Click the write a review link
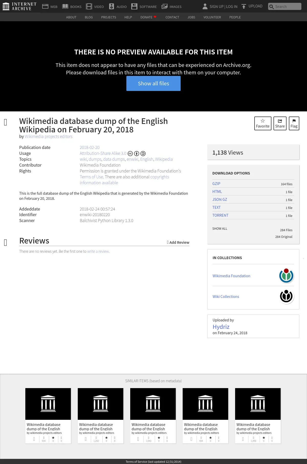The width and height of the screenshot is (307, 464). tap(98, 251)
